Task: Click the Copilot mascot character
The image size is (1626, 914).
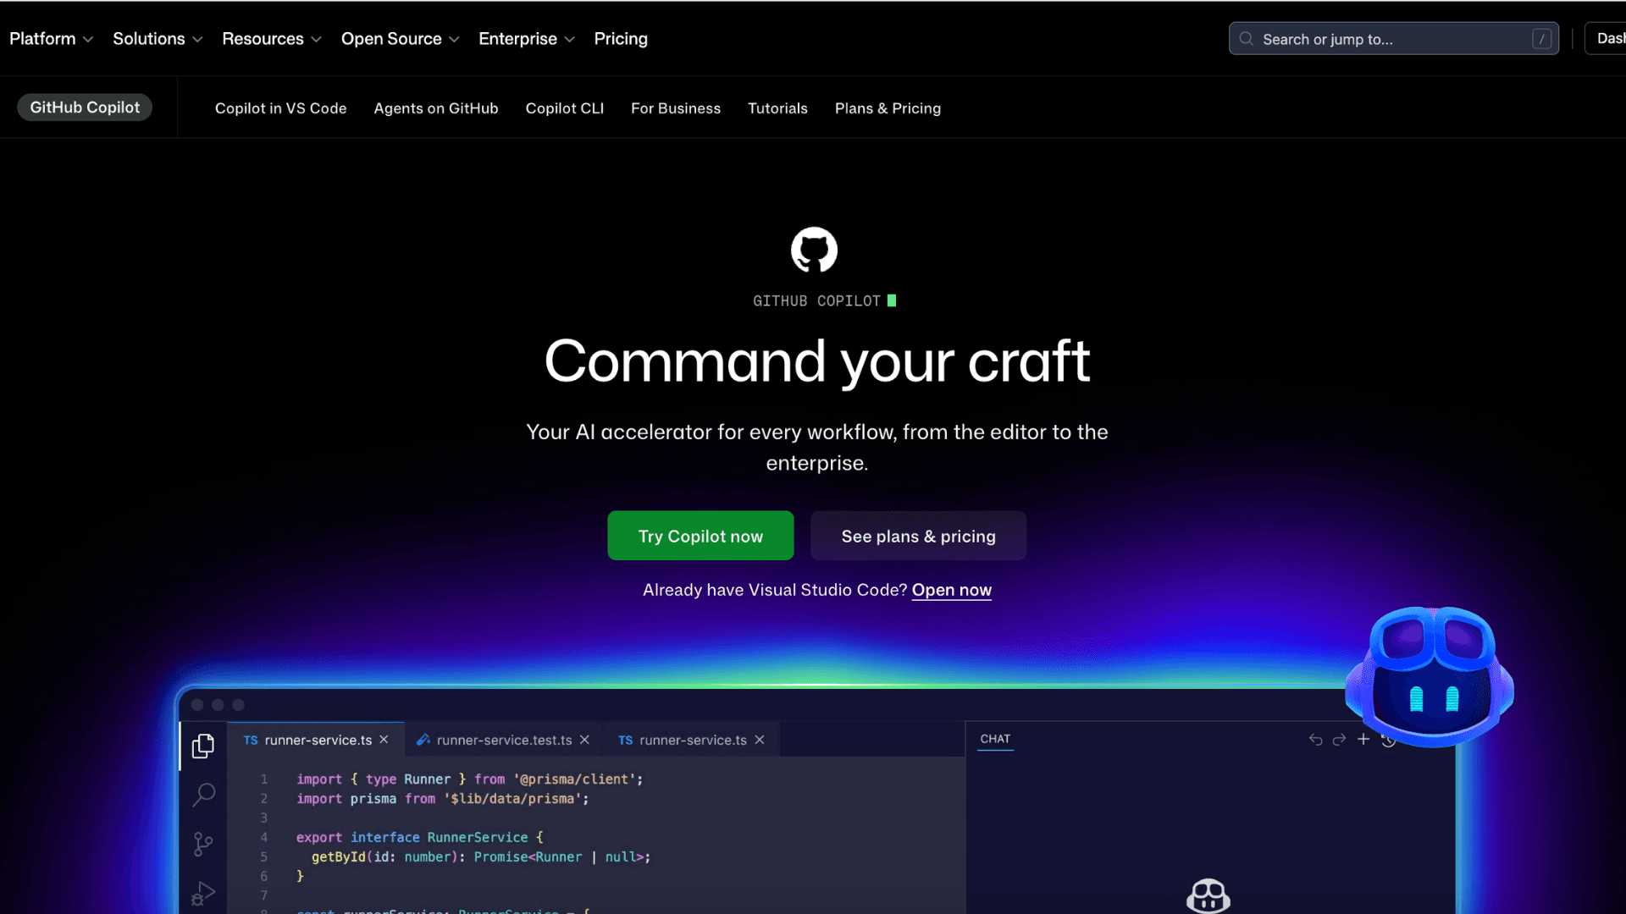Action: [x=1430, y=676]
